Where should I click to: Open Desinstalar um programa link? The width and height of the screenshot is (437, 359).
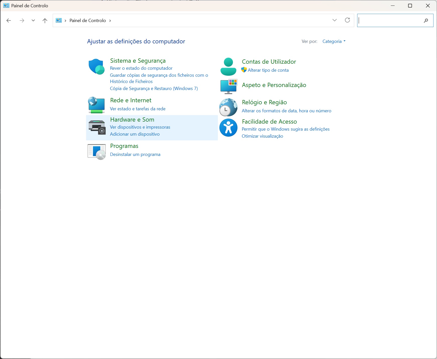(135, 154)
